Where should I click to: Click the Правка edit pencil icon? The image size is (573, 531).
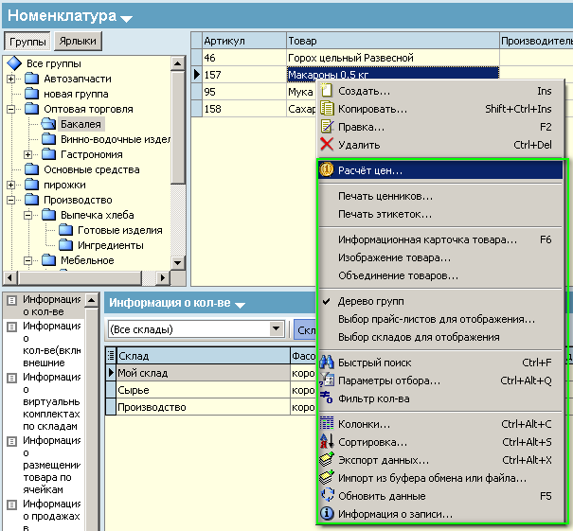tap(327, 126)
